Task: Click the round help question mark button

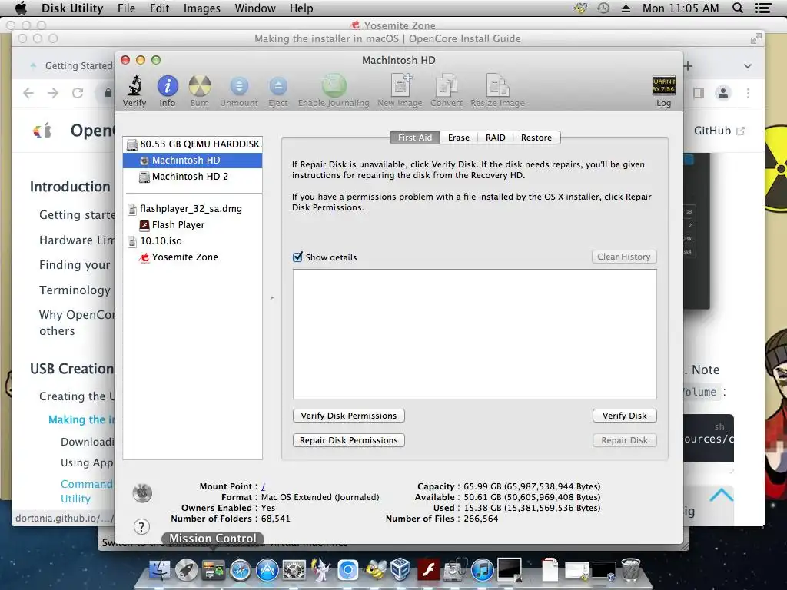Action: tap(141, 526)
